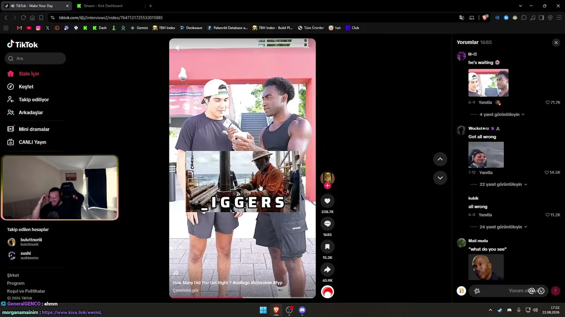Switch to the Stream - Kick Dashboard tab
Viewport: 565px width, 317px height.
click(x=102, y=6)
